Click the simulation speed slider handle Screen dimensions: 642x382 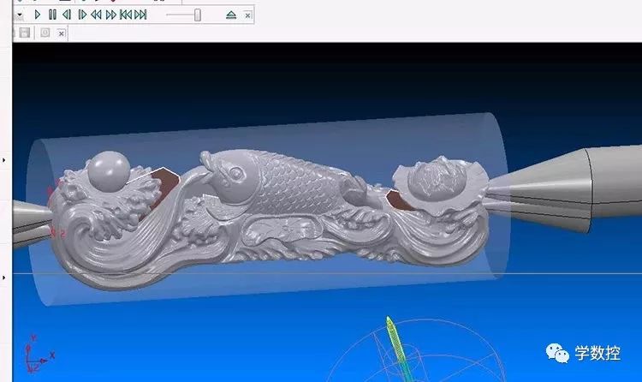click(198, 15)
